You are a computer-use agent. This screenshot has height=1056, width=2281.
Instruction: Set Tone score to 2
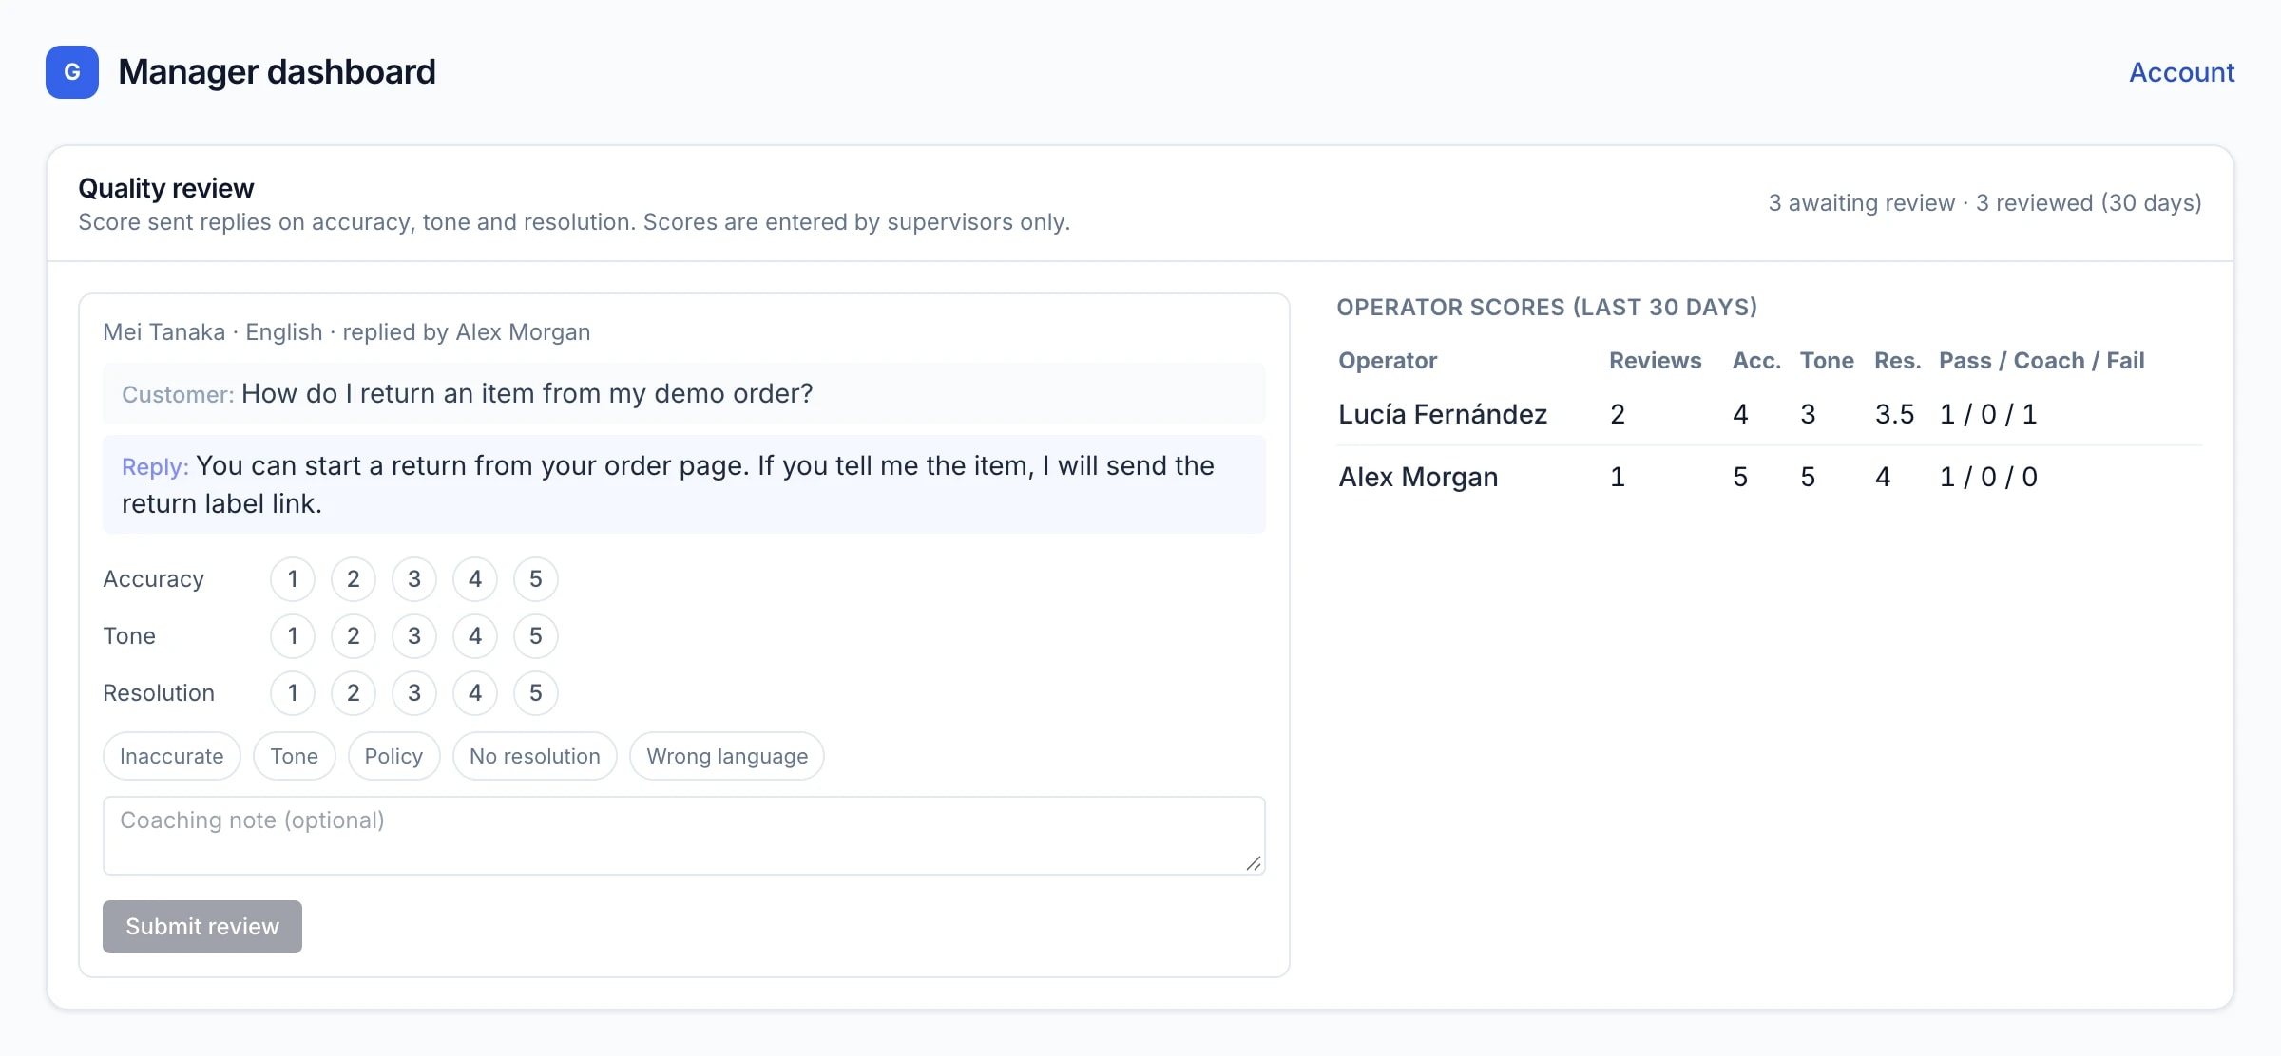pos(354,636)
